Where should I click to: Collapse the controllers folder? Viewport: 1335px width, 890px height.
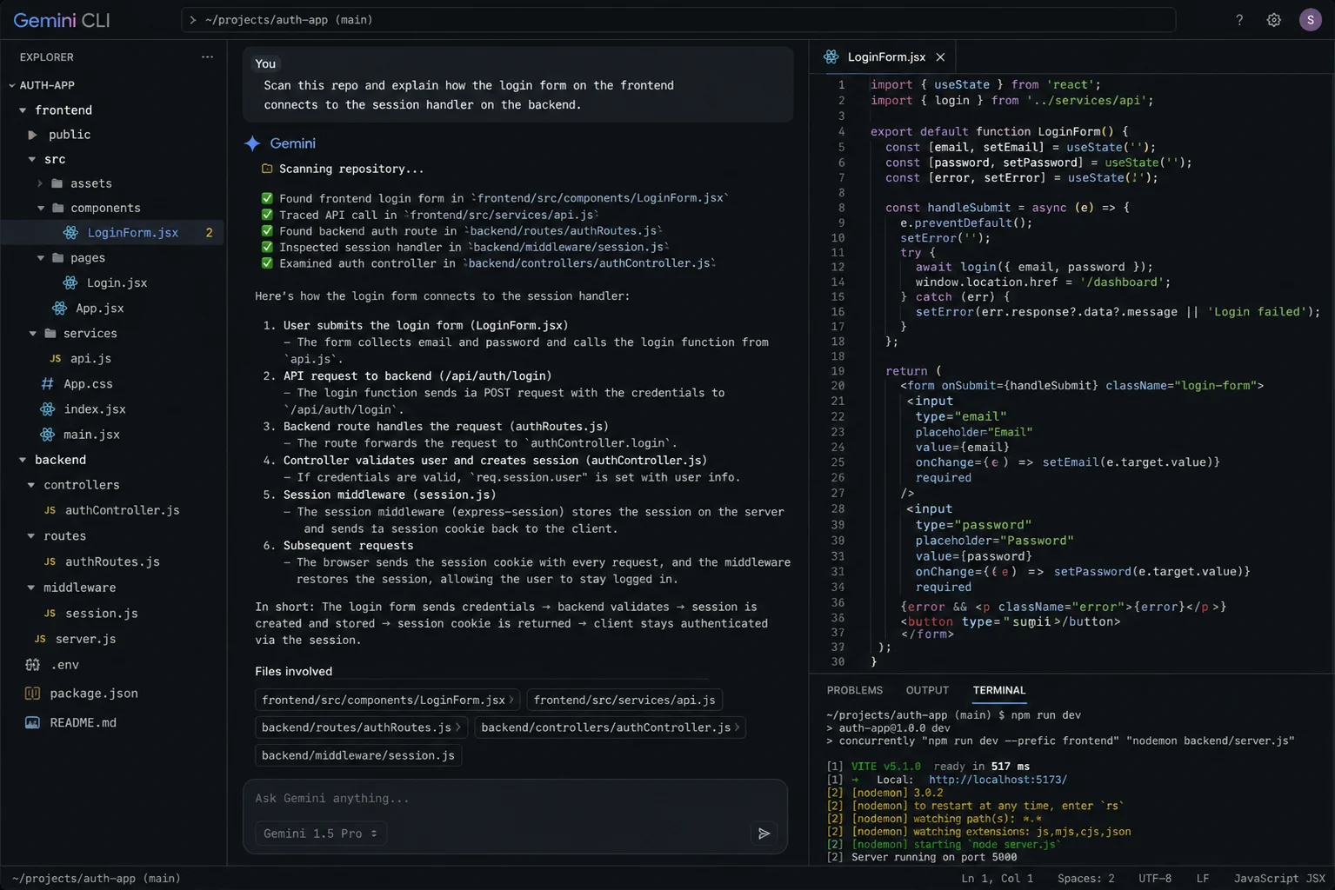point(31,485)
